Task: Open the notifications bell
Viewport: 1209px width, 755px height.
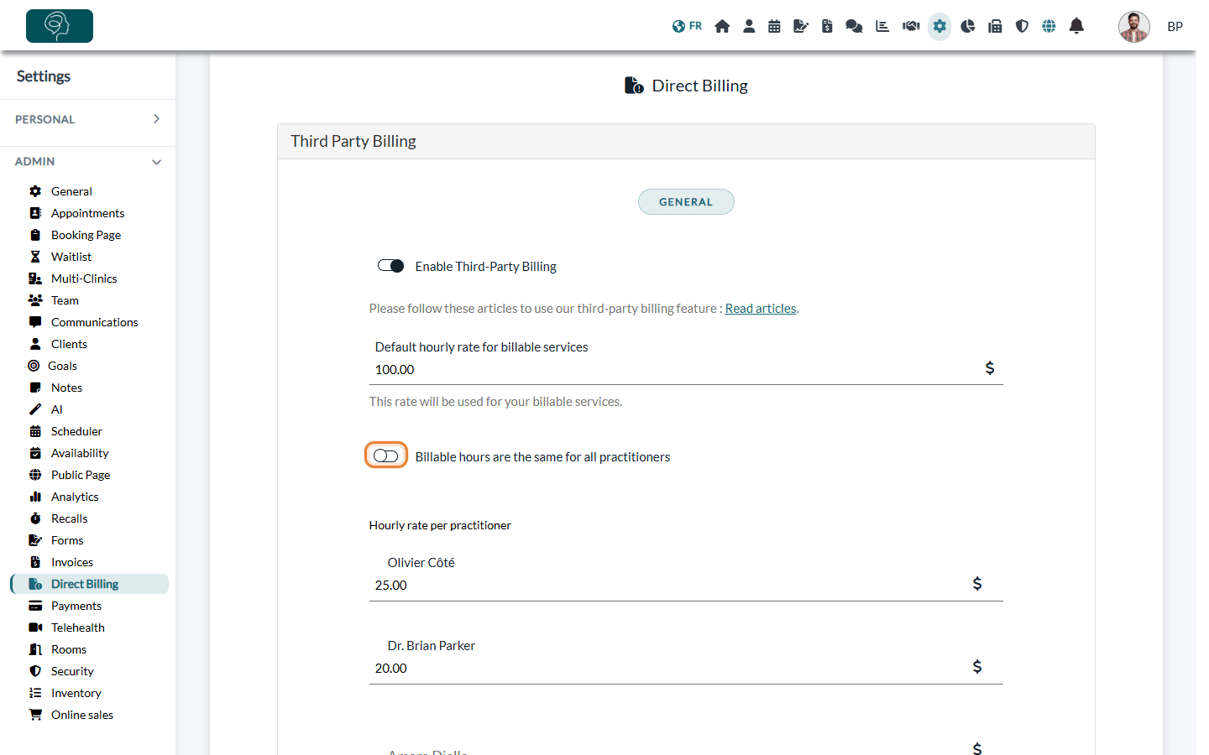Action: pos(1076,26)
